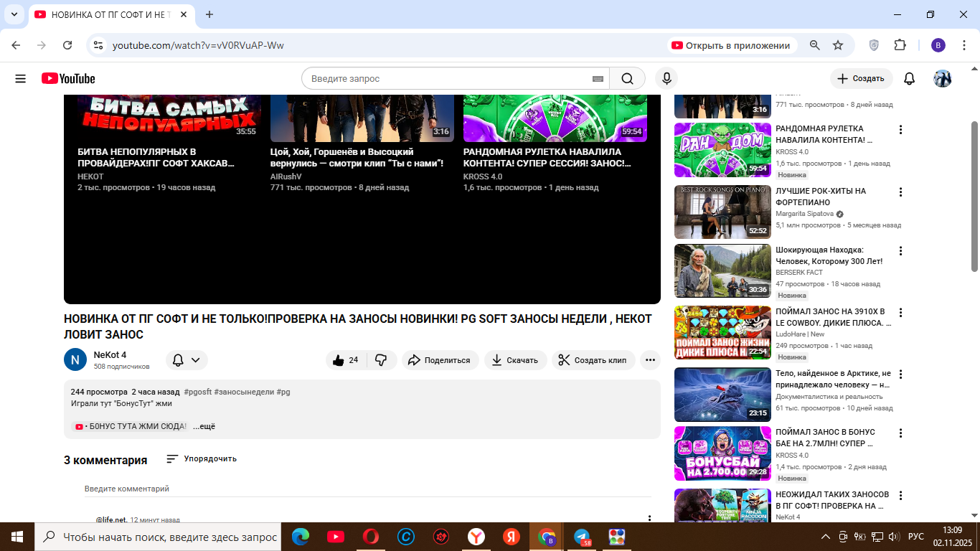Open НЕОЖИДАЛ ТАКИХ ЗАНОСОВ video title

832,500
